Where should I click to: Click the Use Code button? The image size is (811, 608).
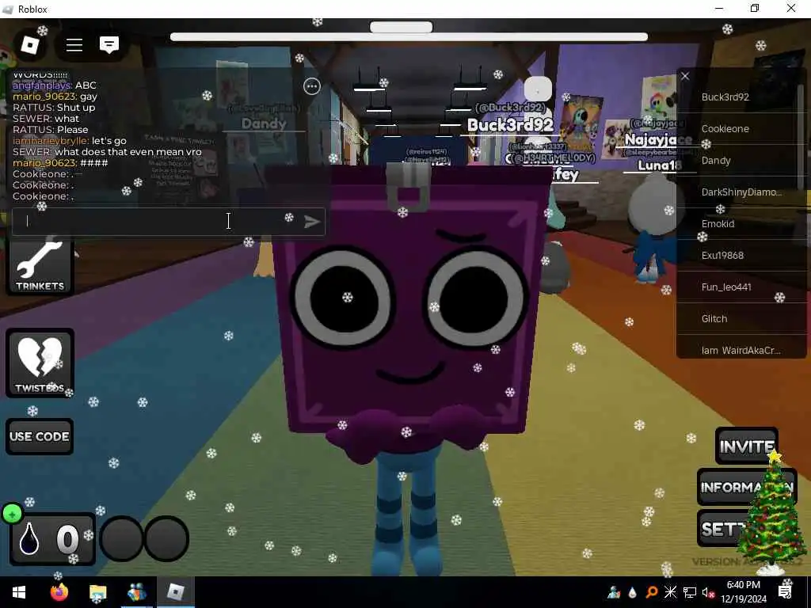(40, 436)
